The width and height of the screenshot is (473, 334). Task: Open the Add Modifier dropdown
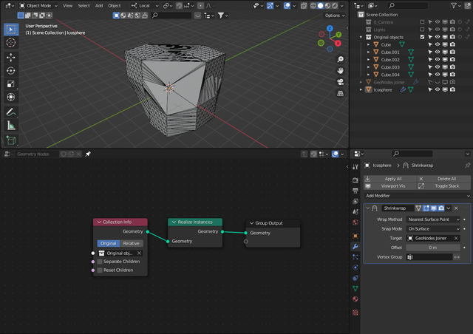click(x=417, y=196)
